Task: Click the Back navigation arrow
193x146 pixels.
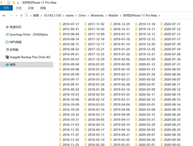Action: click(x=4, y=16)
